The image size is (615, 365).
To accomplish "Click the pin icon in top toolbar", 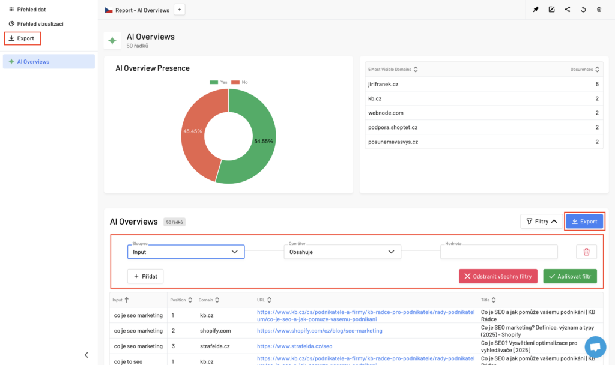I will click(536, 10).
